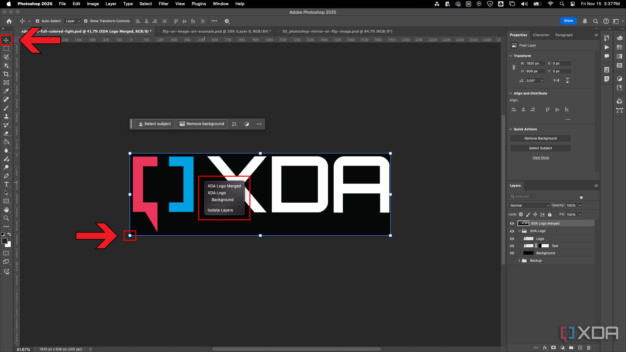Open the Fill dropdown arrow
This screenshot has width=626, height=352.
pyautogui.click(x=580, y=215)
